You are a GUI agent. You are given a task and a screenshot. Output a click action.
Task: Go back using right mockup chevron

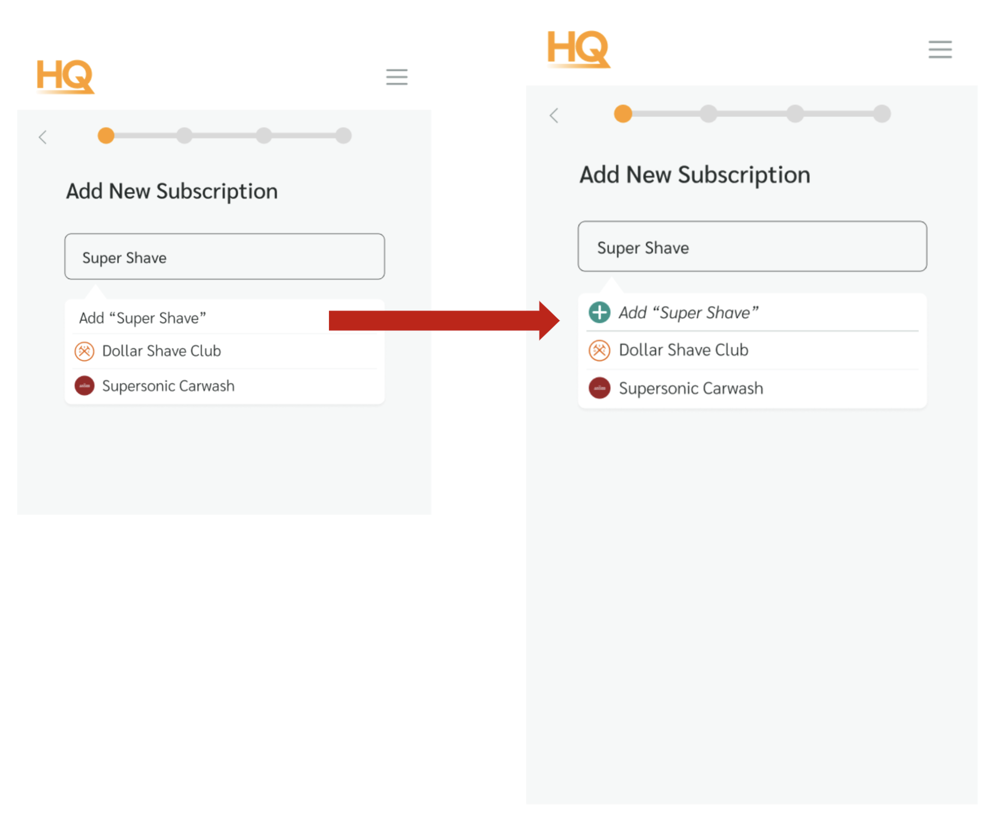click(x=554, y=115)
